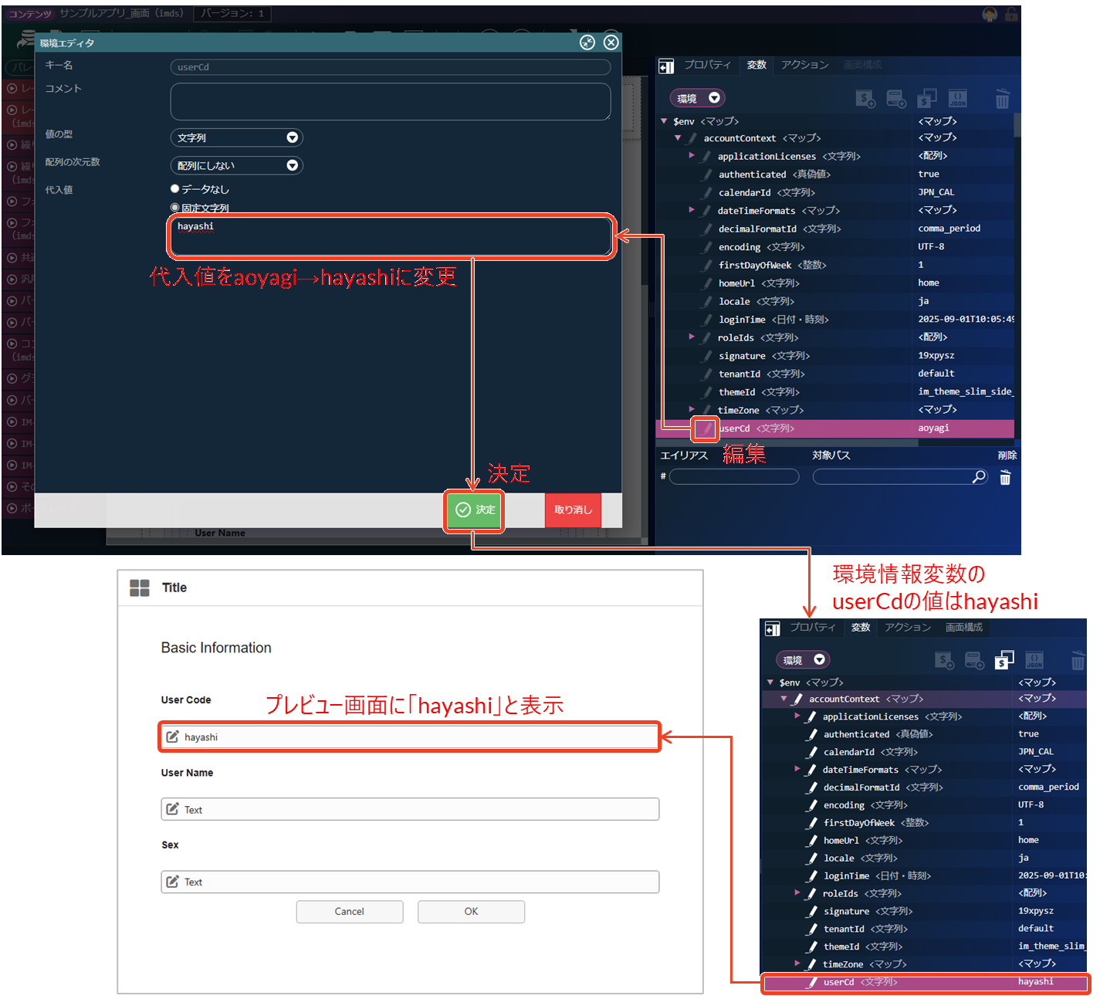Select the 固定文字列 radio button
The width and height of the screenshot is (1100, 999).
pyautogui.click(x=175, y=208)
